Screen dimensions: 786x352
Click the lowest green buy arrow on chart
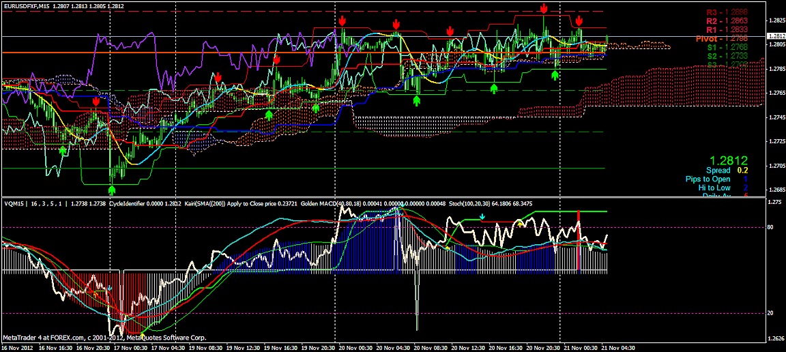click(x=113, y=190)
